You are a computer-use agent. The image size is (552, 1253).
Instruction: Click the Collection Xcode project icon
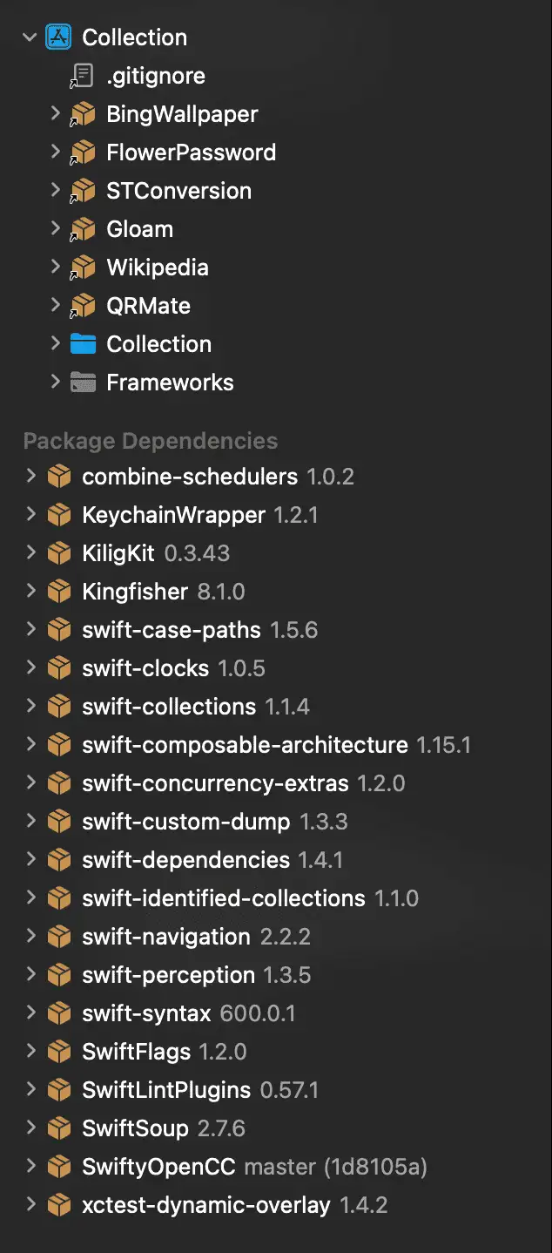[59, 37]
